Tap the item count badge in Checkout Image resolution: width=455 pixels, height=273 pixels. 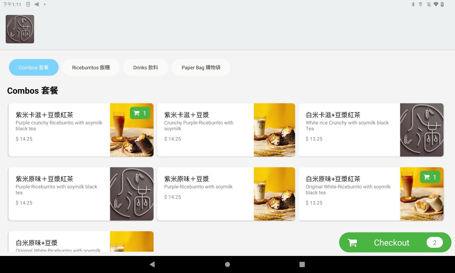pyautogui.click(x=434, y=242)
